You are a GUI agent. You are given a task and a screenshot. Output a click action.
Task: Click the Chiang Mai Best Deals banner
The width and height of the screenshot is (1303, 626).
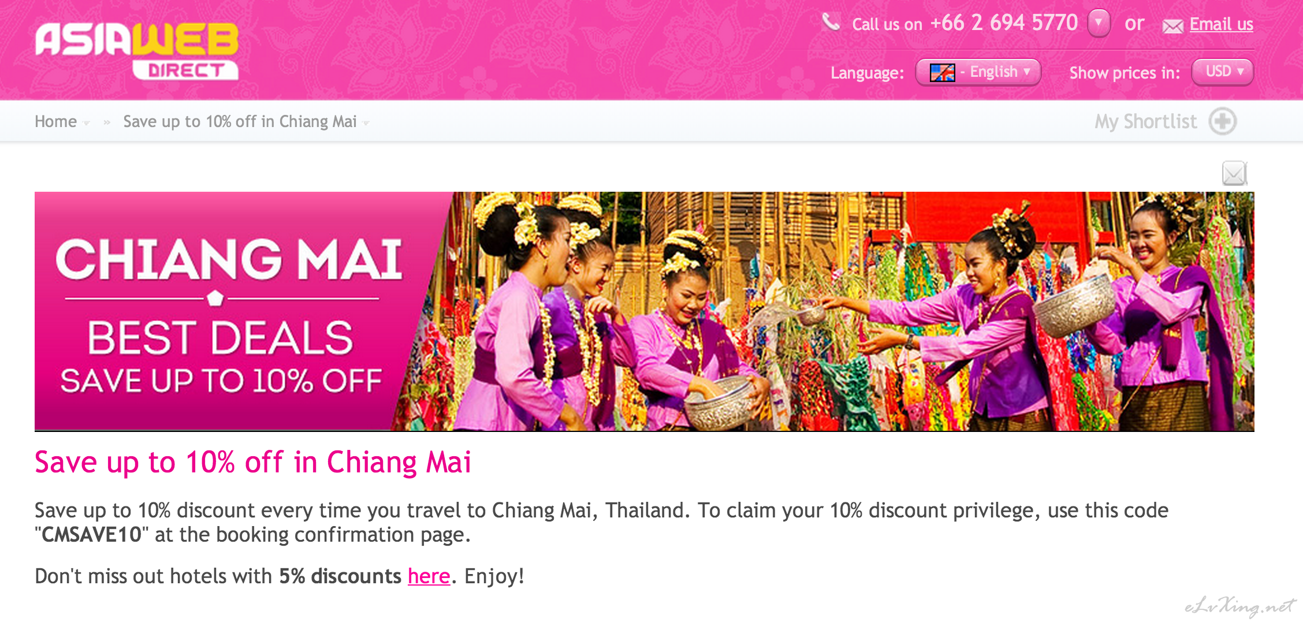click(645, 311)
